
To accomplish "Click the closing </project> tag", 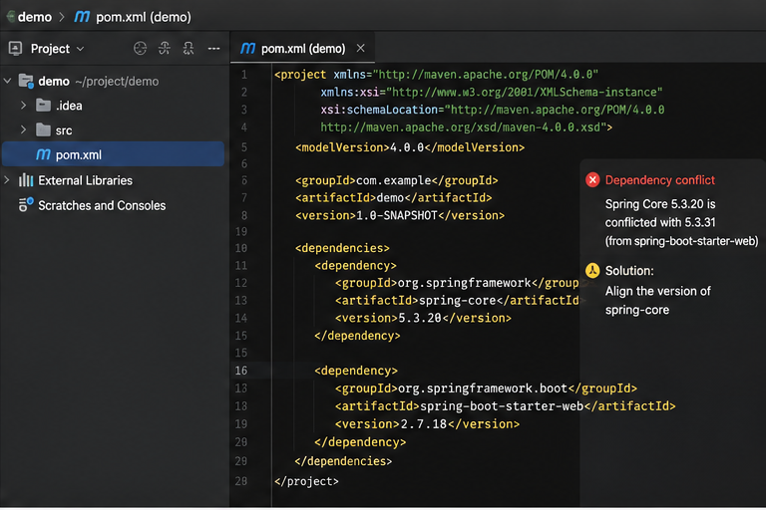I will [x=306, y=481].
